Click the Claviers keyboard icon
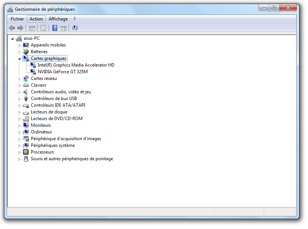This screenshot has height=229, width=308. (x=26, y=85)
